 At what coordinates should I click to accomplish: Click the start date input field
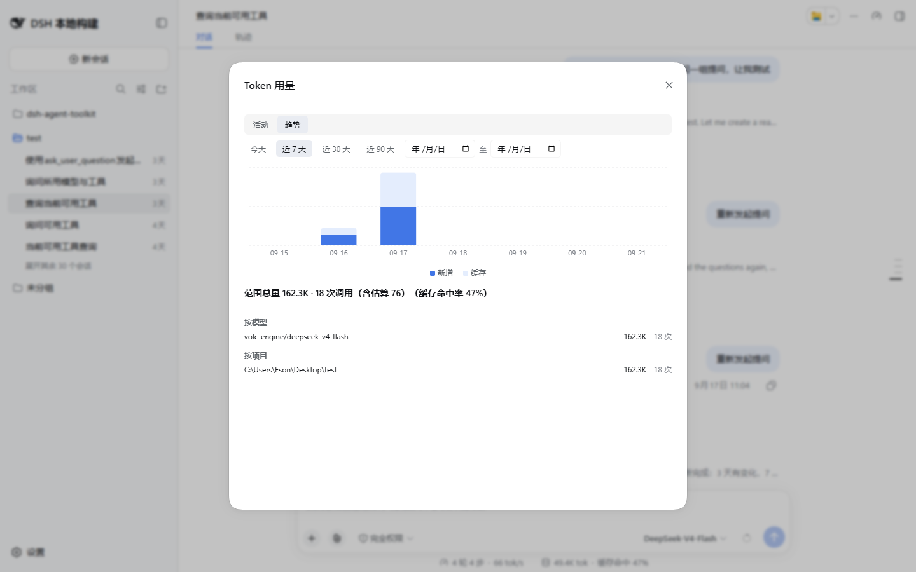coord(440,149)
